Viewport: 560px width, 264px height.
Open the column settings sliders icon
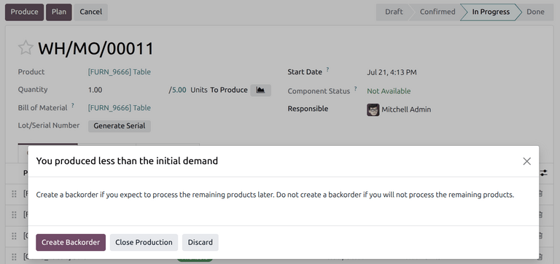543,173
